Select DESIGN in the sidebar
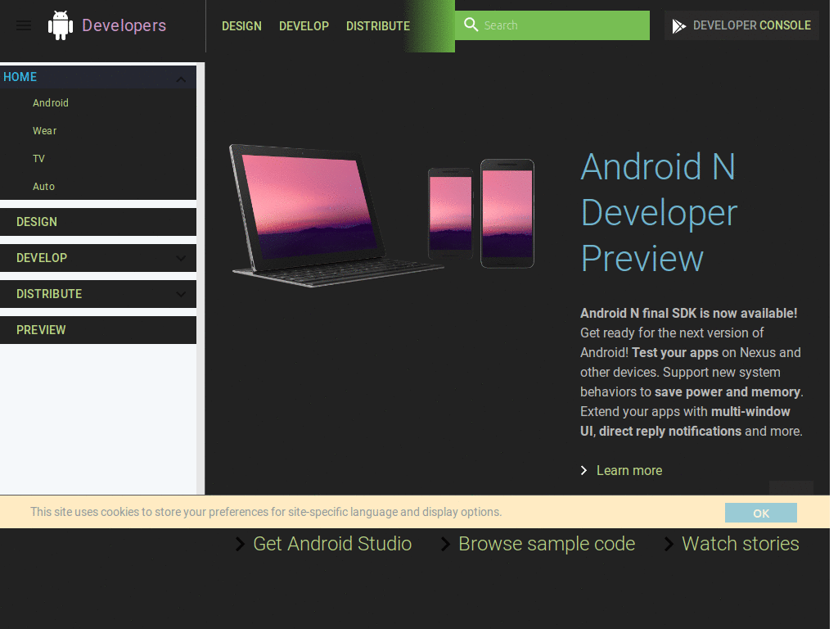Viewport: 838px width, 629px height. (98, 222)
